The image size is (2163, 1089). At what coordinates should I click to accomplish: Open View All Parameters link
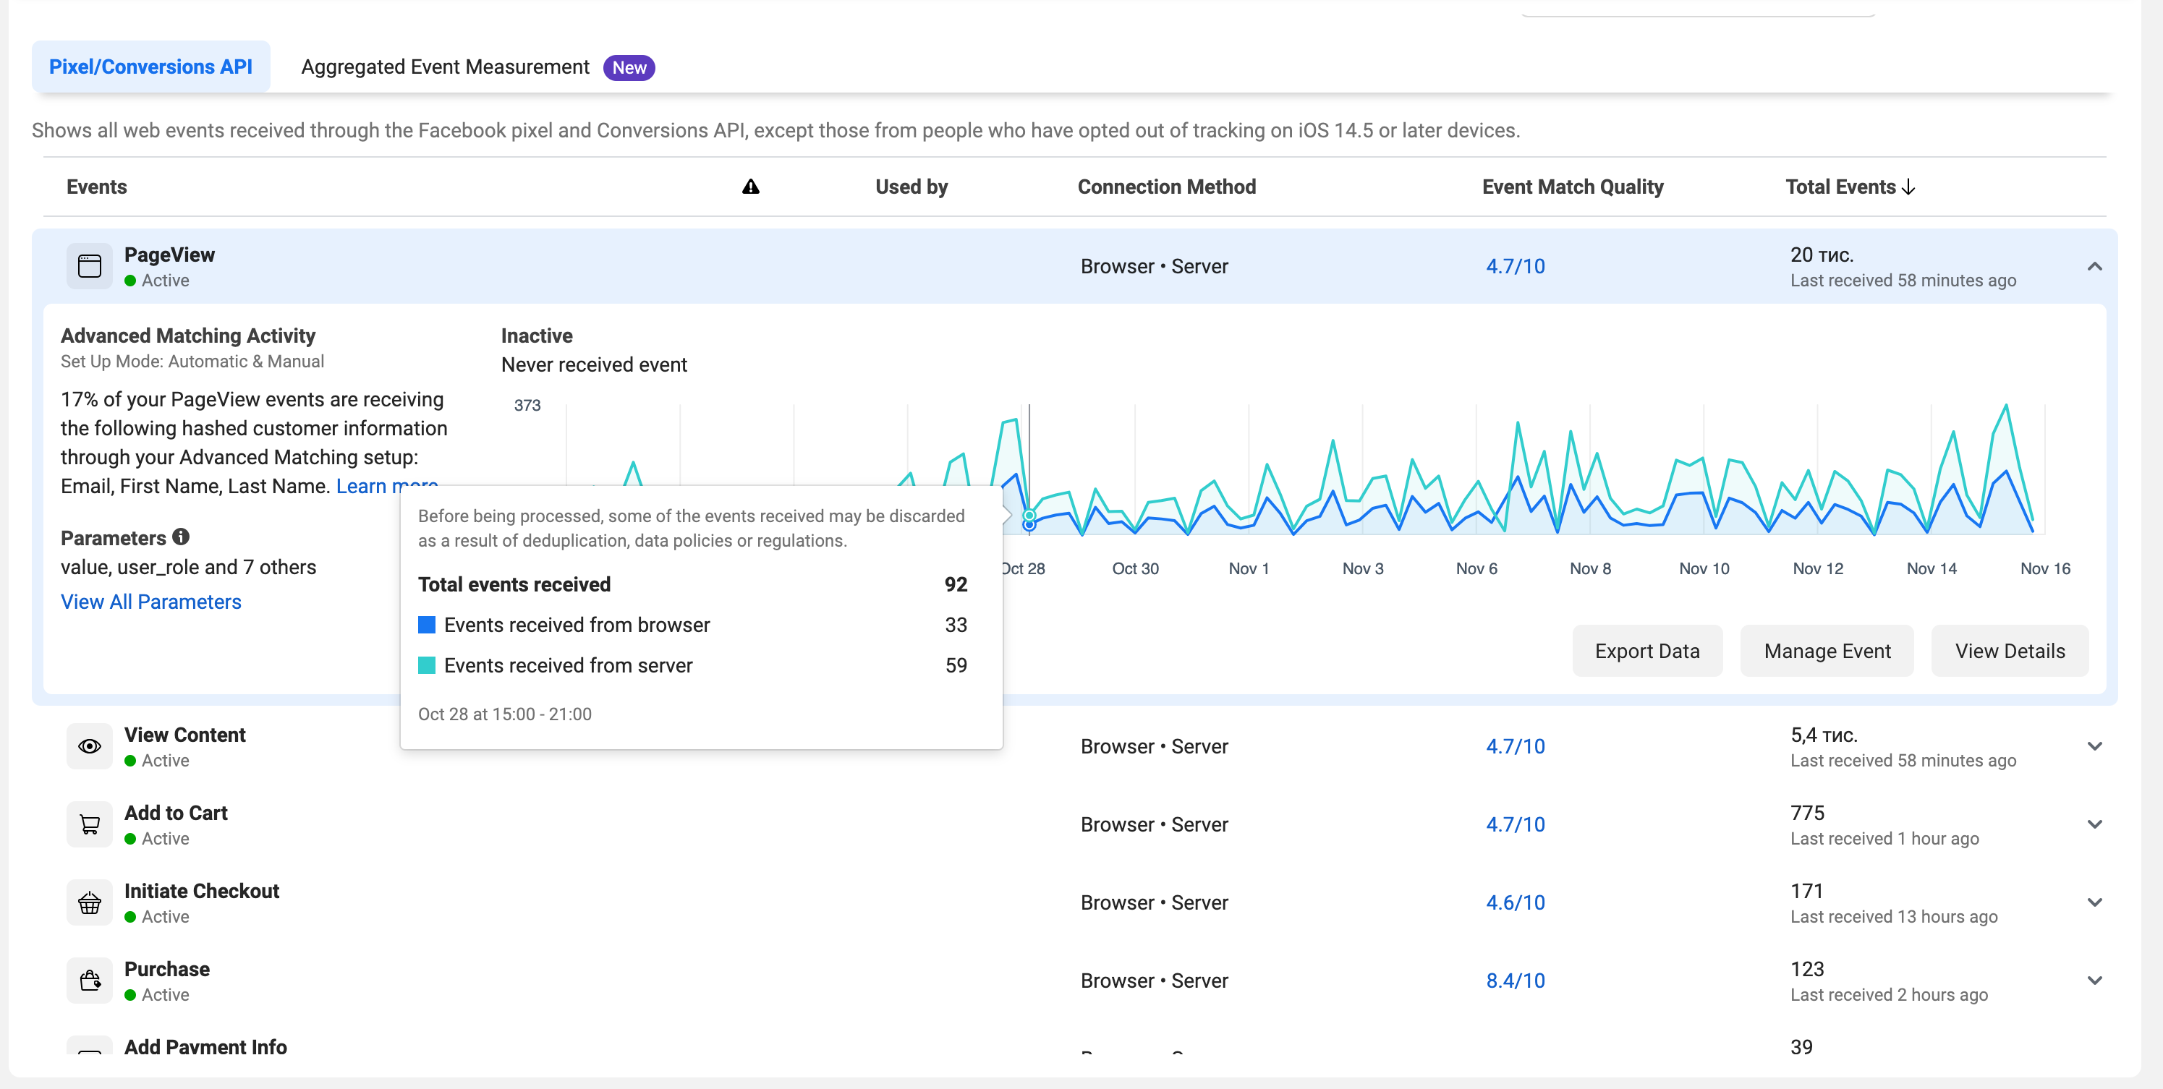[151, 602]
